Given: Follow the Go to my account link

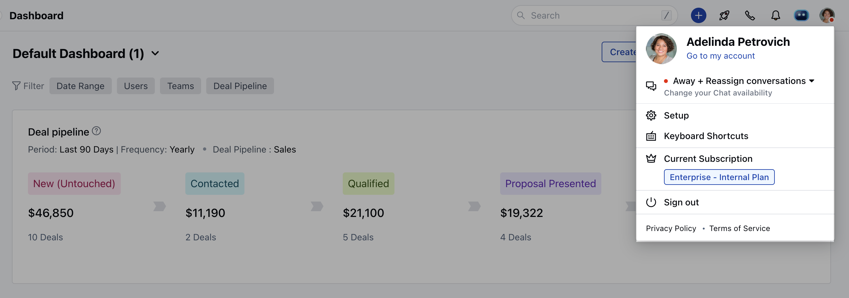Looking at the screenshot, I should click(721, 56).
